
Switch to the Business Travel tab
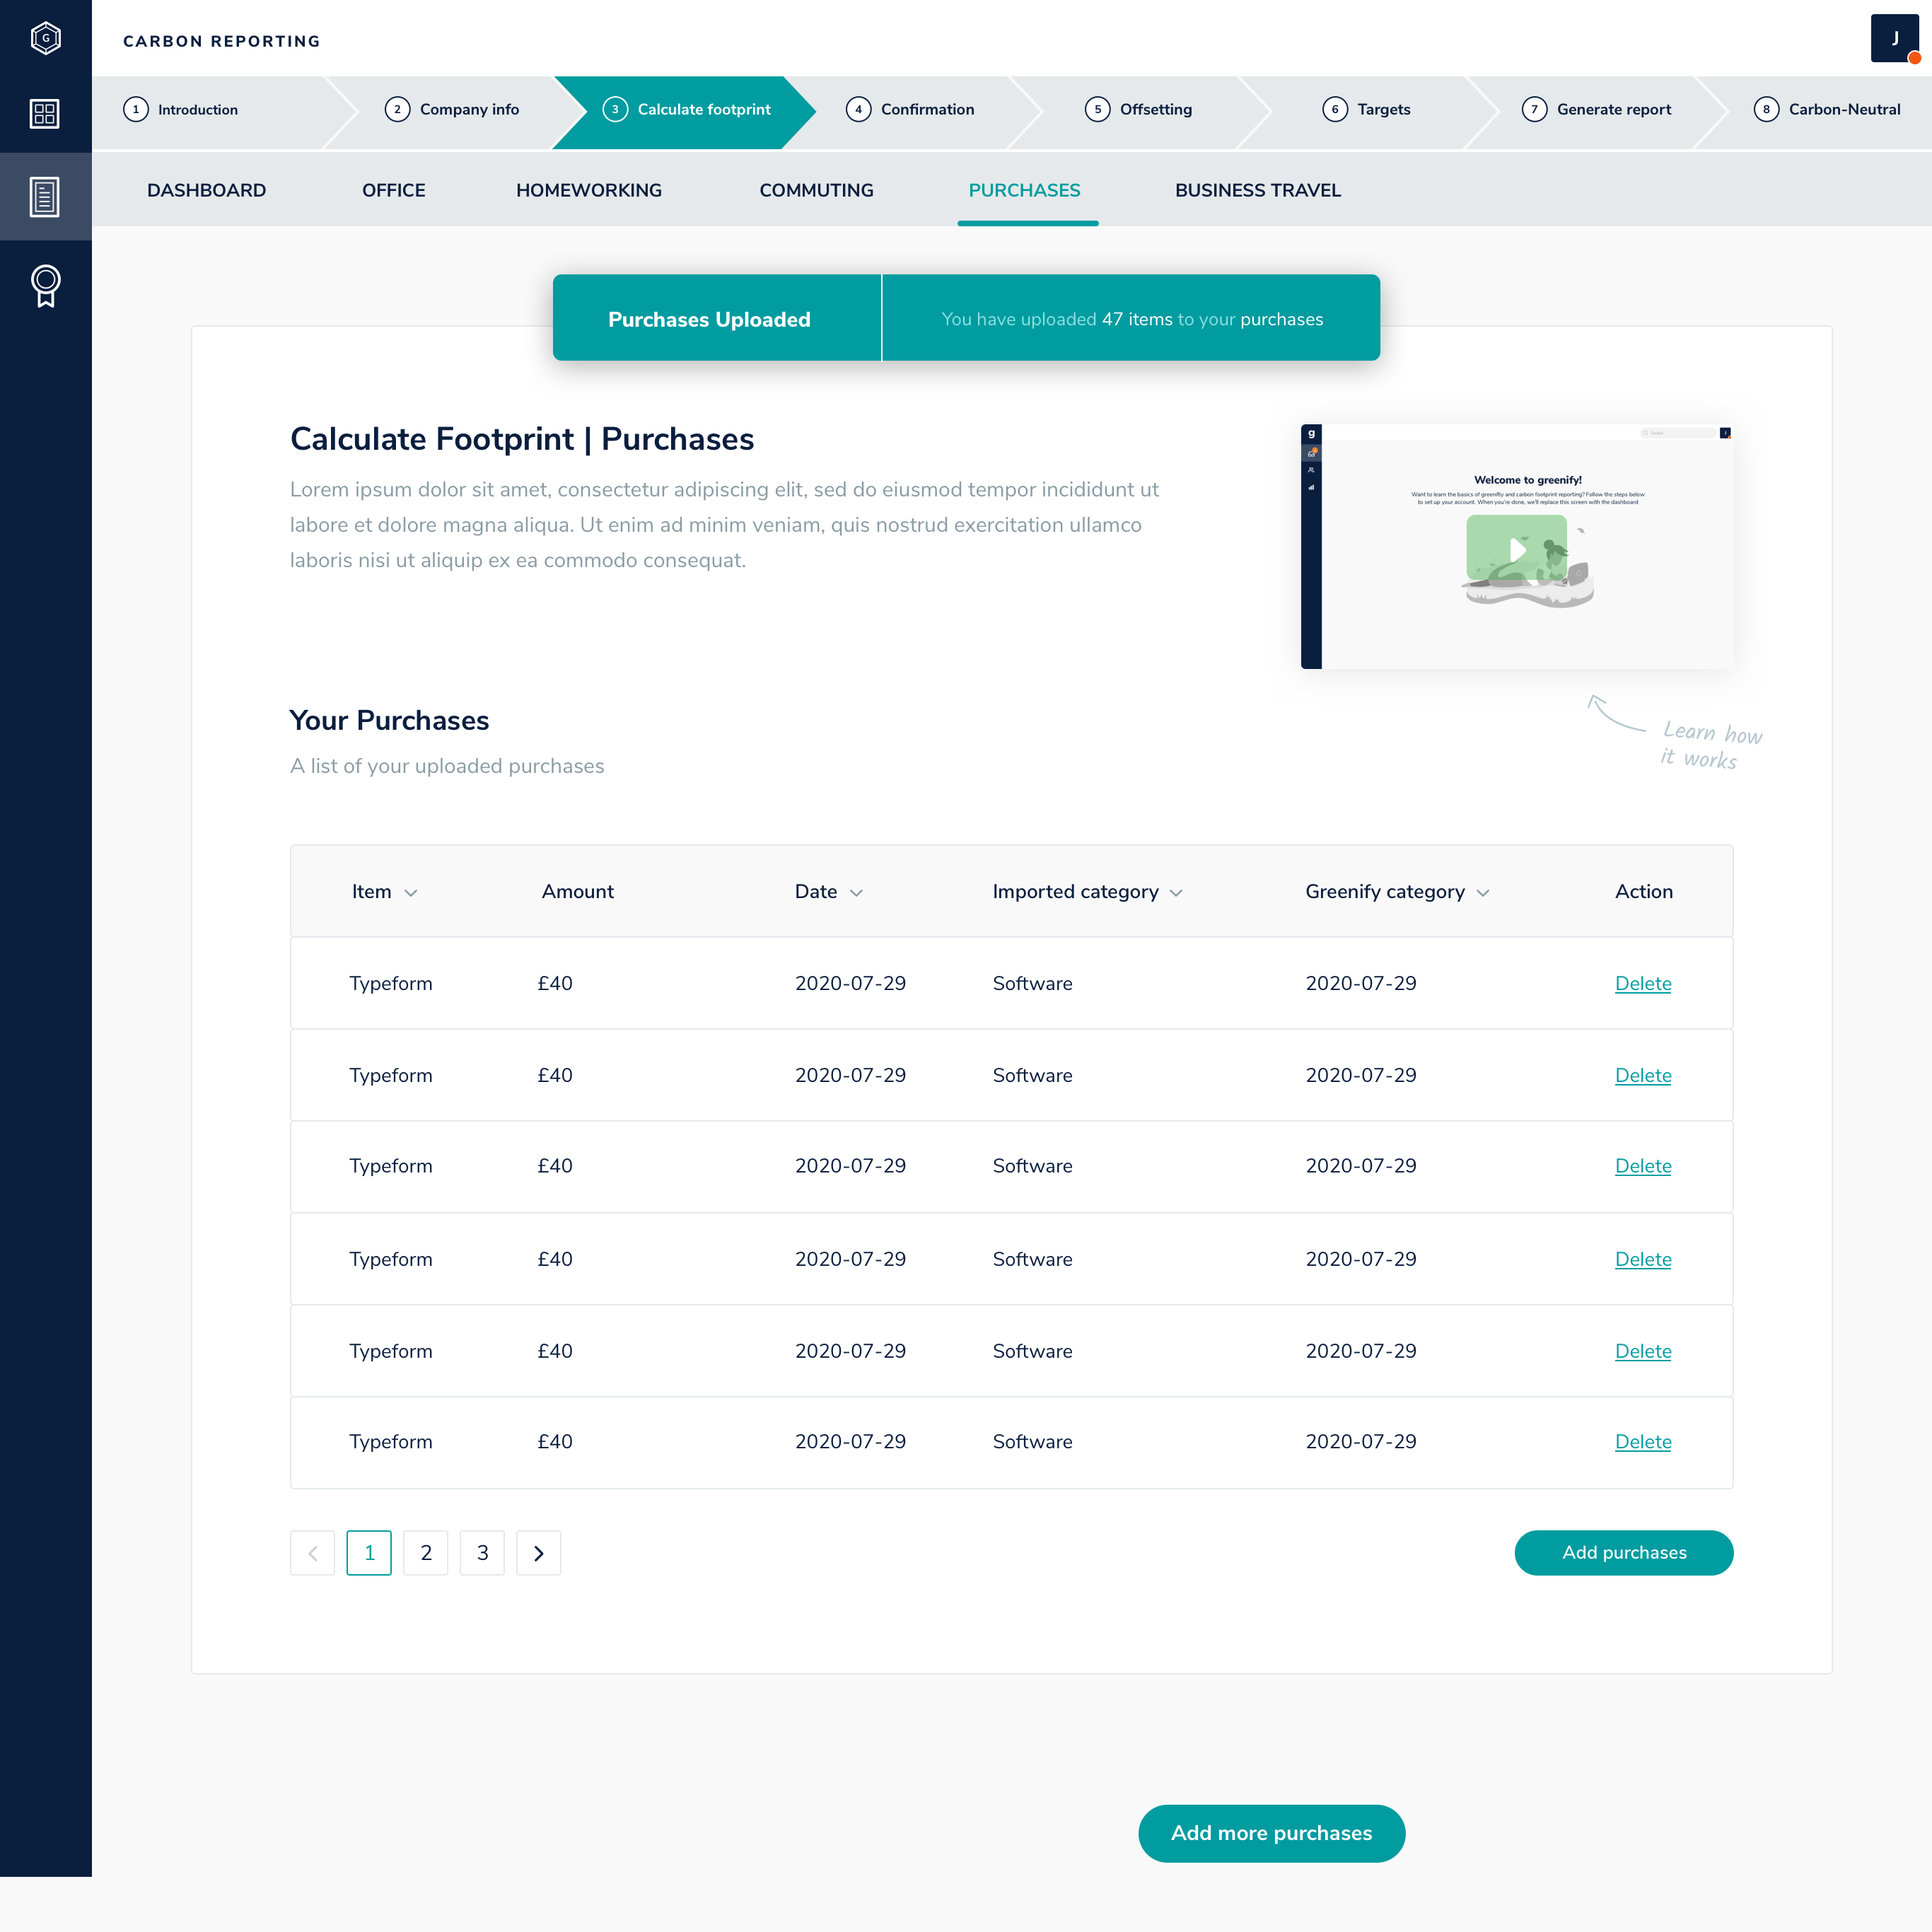[x=1258, y=190]
